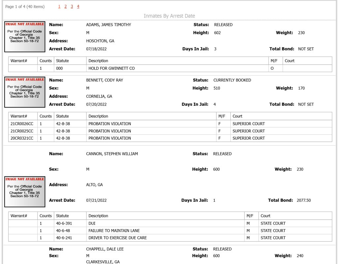
Task: Click Stephen William Cannon image placeholder
Action: pos(25,192)
